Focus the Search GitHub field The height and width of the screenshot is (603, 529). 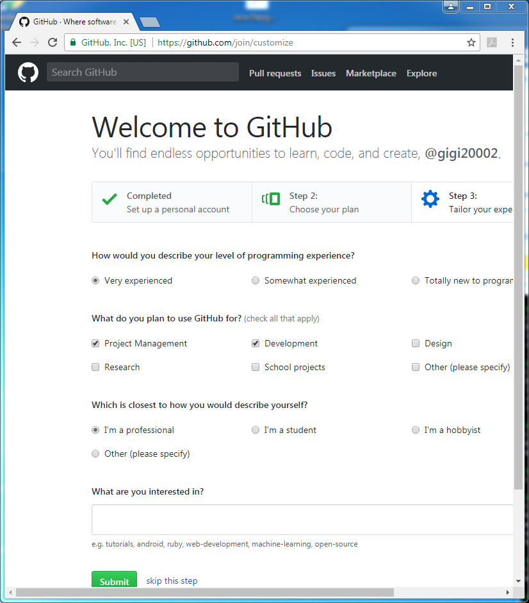142,72
